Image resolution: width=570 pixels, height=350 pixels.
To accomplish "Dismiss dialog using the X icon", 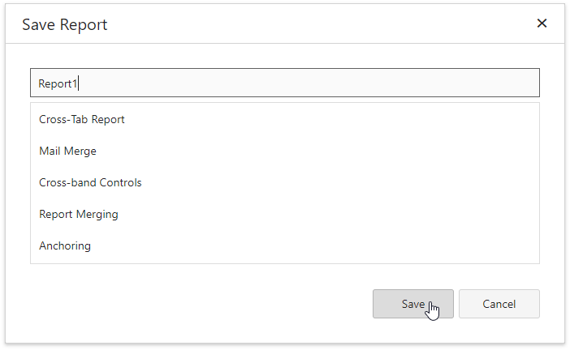I will [x=542, y=23].
